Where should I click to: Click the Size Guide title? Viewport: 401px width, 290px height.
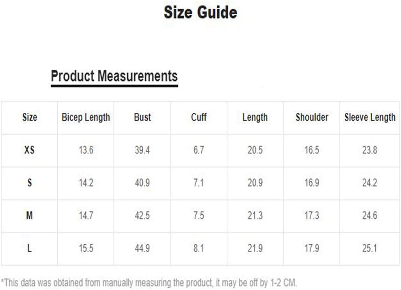click(200, 12)
